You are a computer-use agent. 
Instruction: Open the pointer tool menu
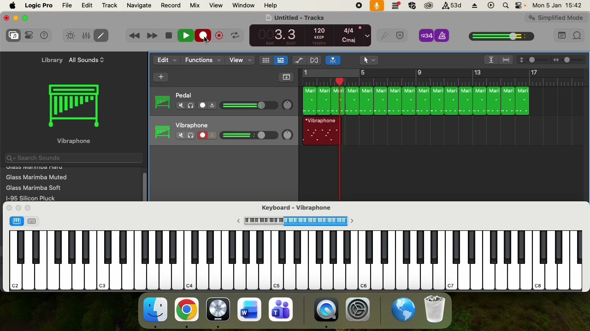point(369,60)
